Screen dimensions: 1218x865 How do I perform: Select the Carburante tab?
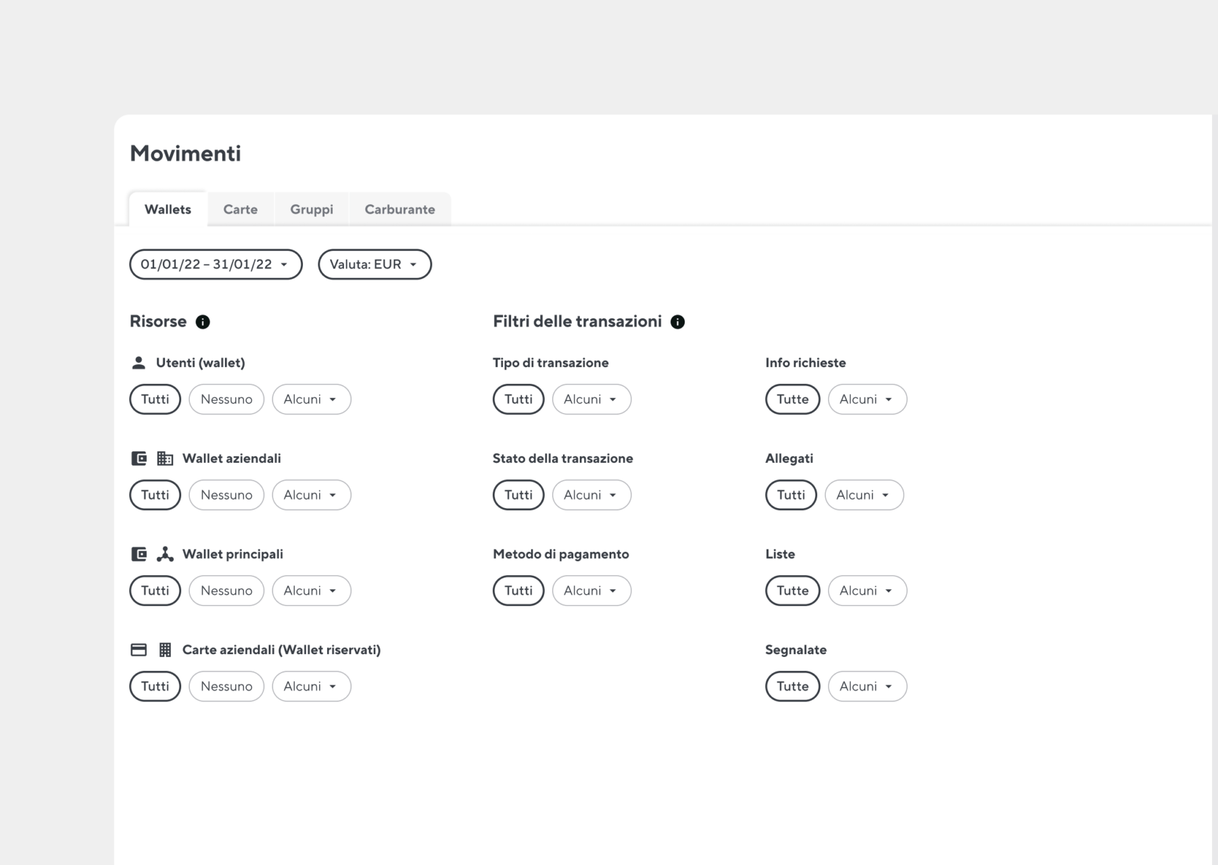click(400, 209)
